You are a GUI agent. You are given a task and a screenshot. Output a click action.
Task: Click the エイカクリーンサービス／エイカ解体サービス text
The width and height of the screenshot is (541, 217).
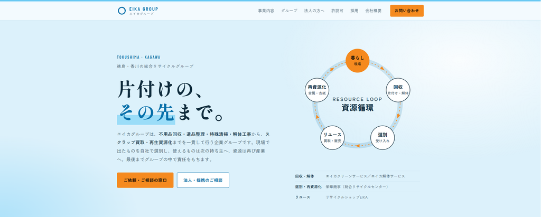366,176
